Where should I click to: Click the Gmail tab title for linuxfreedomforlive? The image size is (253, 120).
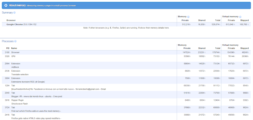59,89
